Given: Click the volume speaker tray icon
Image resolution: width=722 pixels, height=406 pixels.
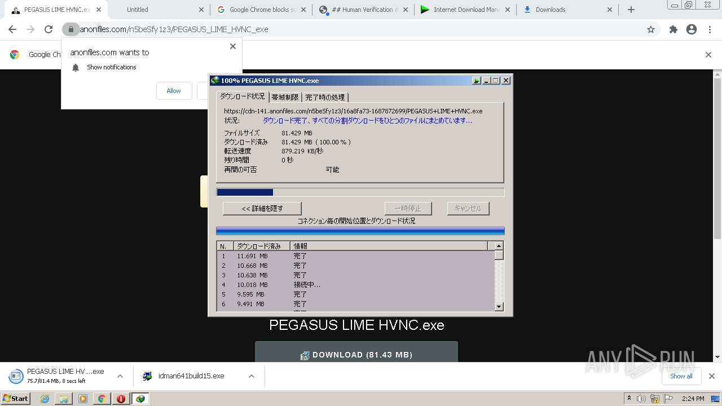Looking at the screenshot, I should click(x=641, y=399).
